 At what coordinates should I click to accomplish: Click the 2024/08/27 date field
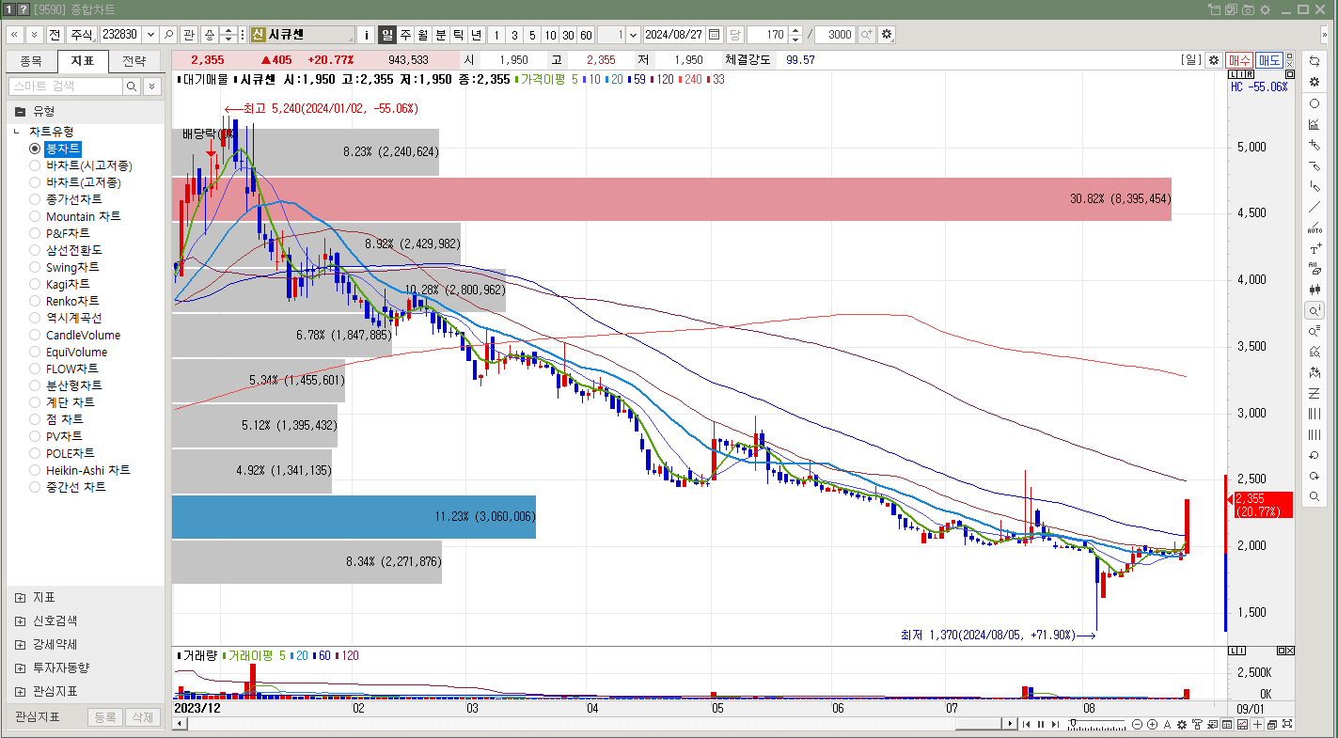coord(674,35)
